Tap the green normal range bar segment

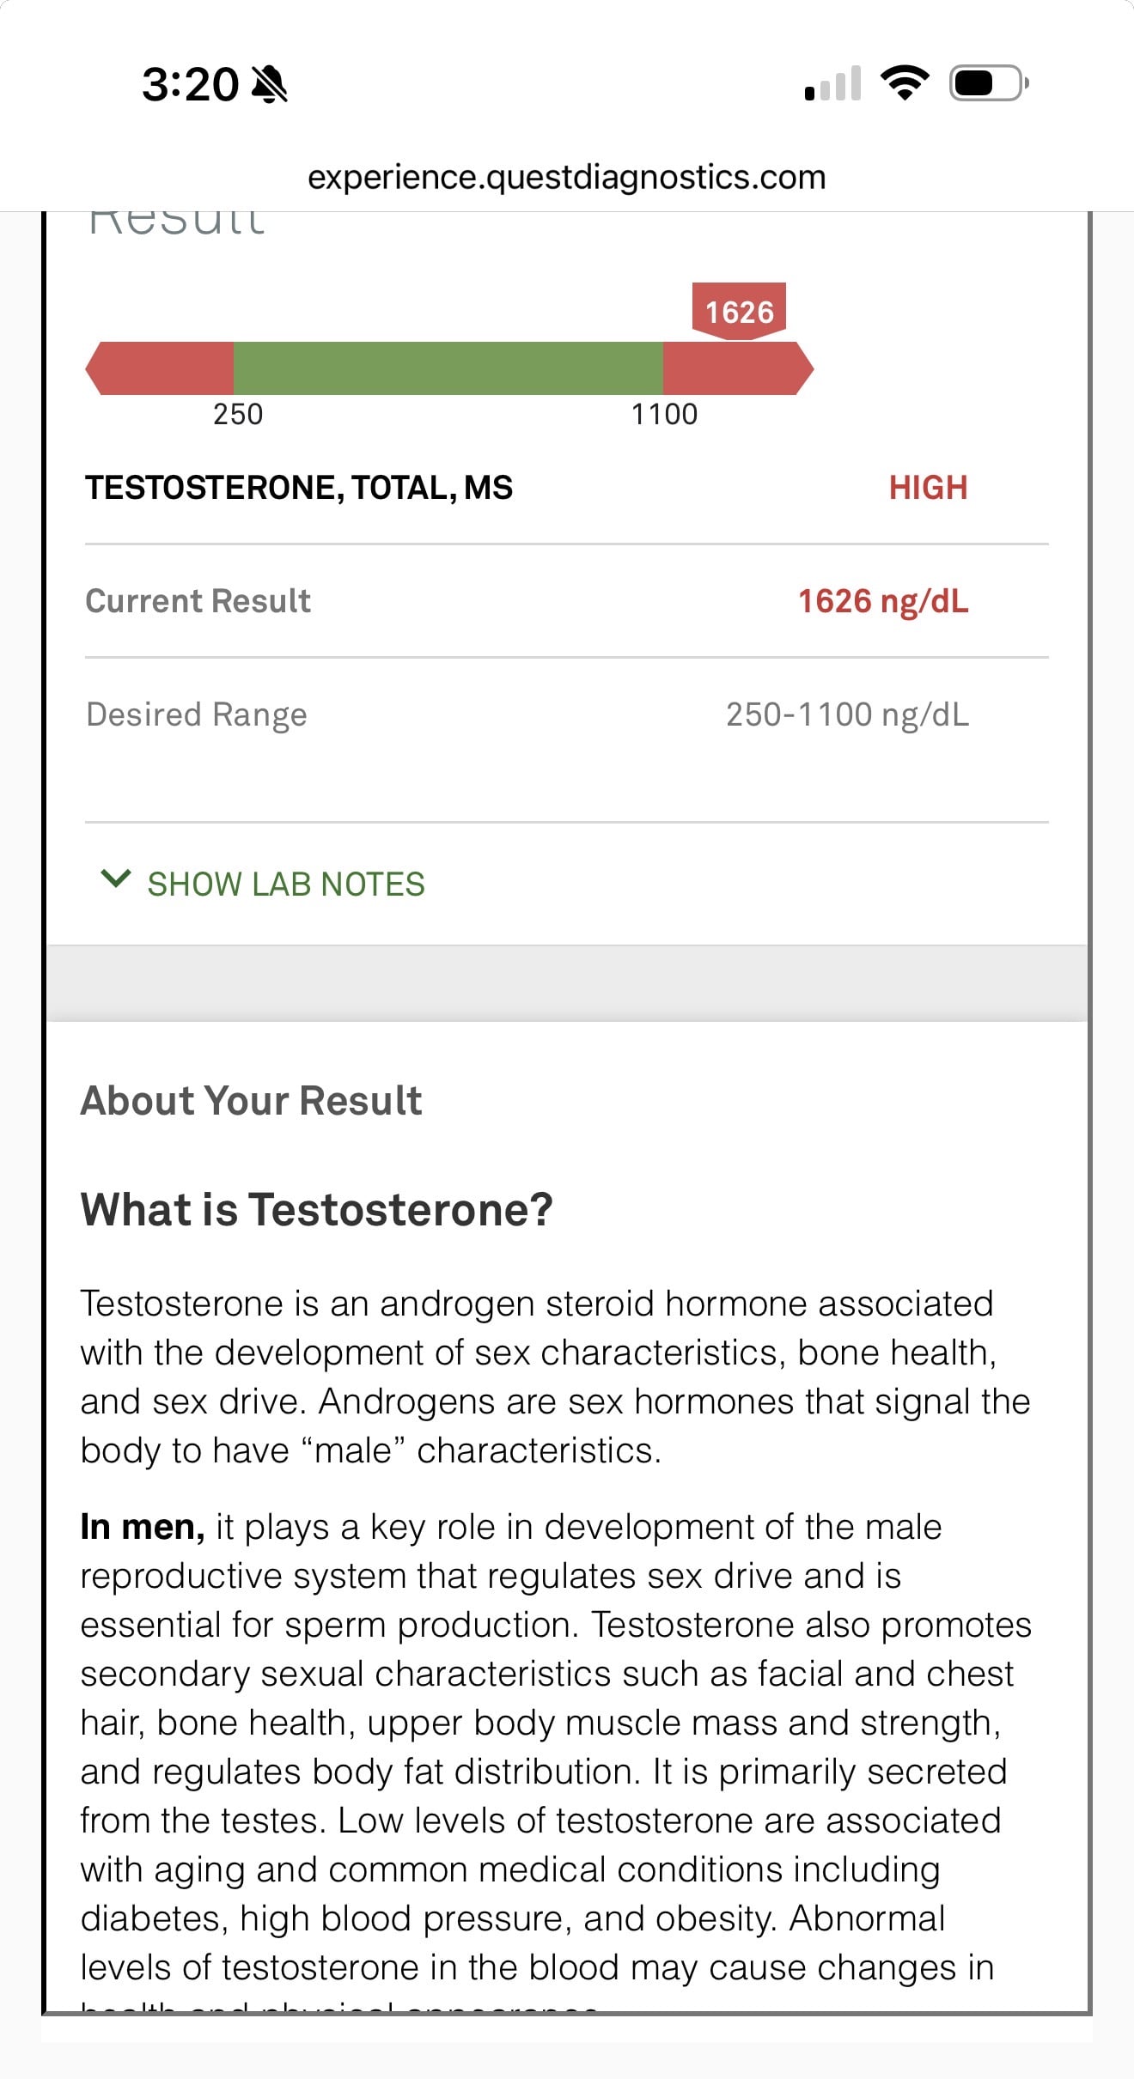(448, 368)
